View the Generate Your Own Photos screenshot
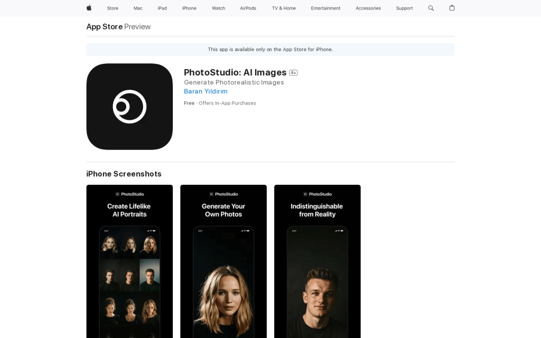541x338 pixels. pos(223,261)
